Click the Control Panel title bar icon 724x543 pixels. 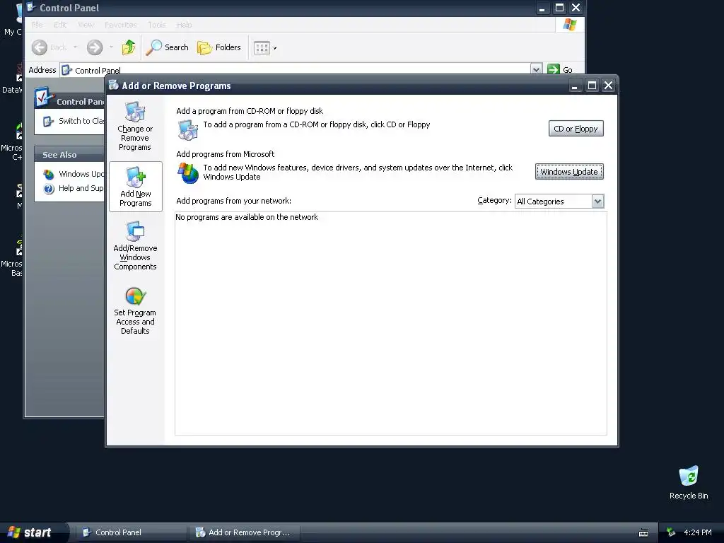tap(31, 7)
